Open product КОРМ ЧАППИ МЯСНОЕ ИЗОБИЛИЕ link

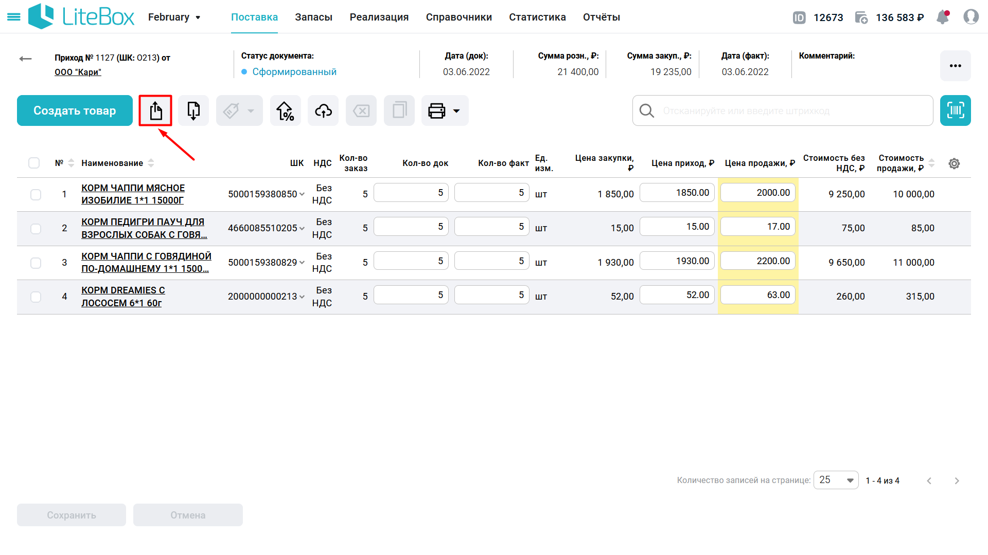pos(133,194)
